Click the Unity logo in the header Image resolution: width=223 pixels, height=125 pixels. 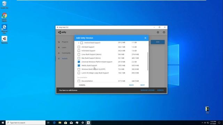point(62,32)
